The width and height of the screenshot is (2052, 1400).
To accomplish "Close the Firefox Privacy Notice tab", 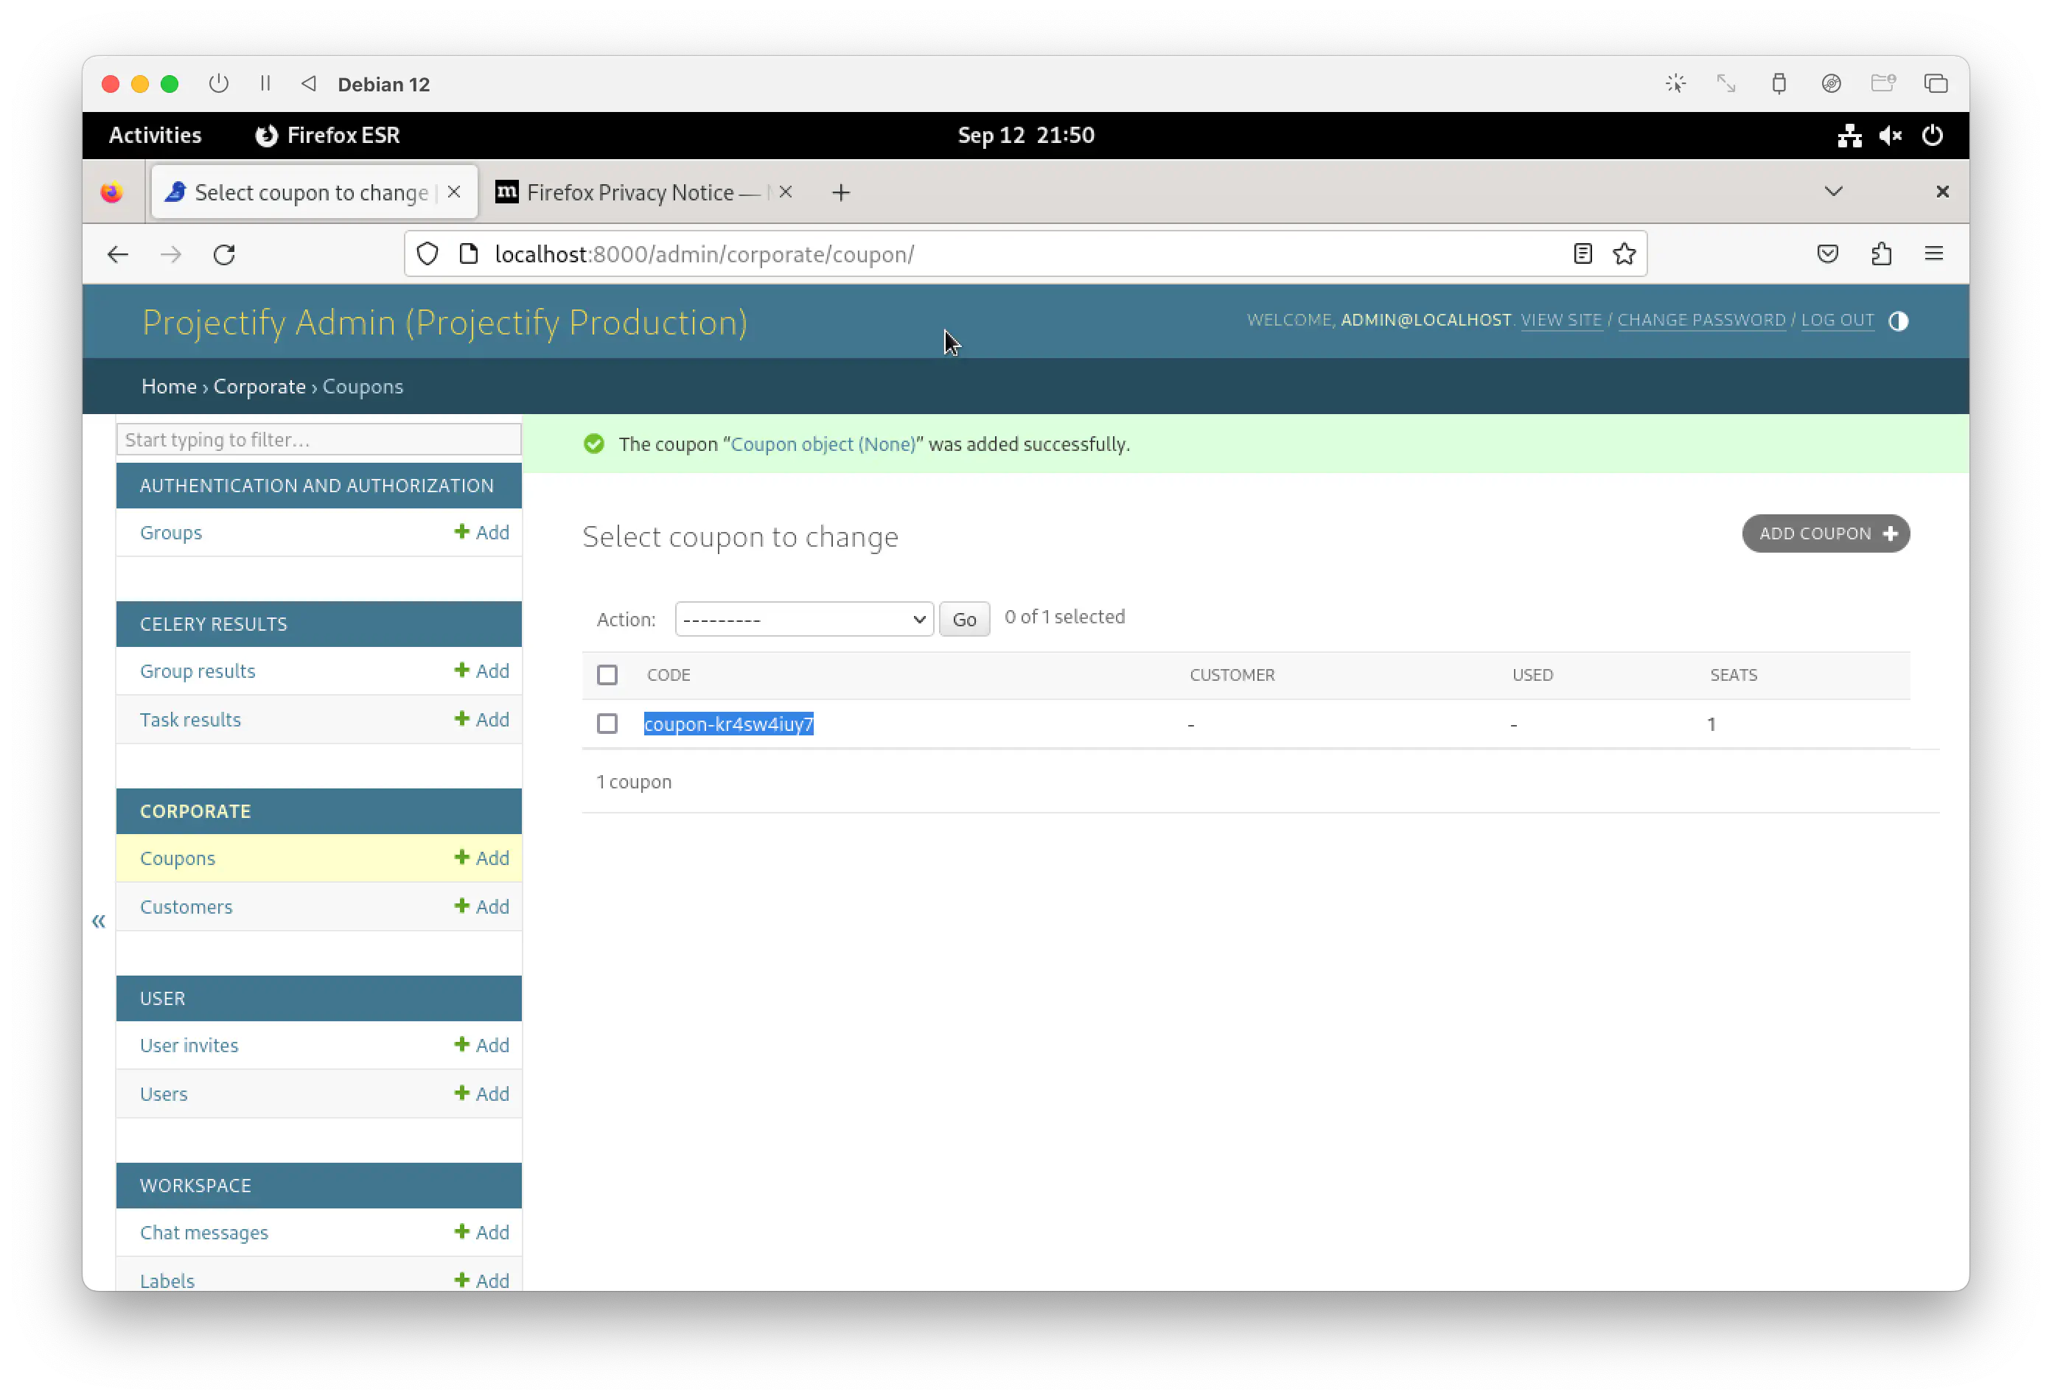I will (x=785, y=192).
